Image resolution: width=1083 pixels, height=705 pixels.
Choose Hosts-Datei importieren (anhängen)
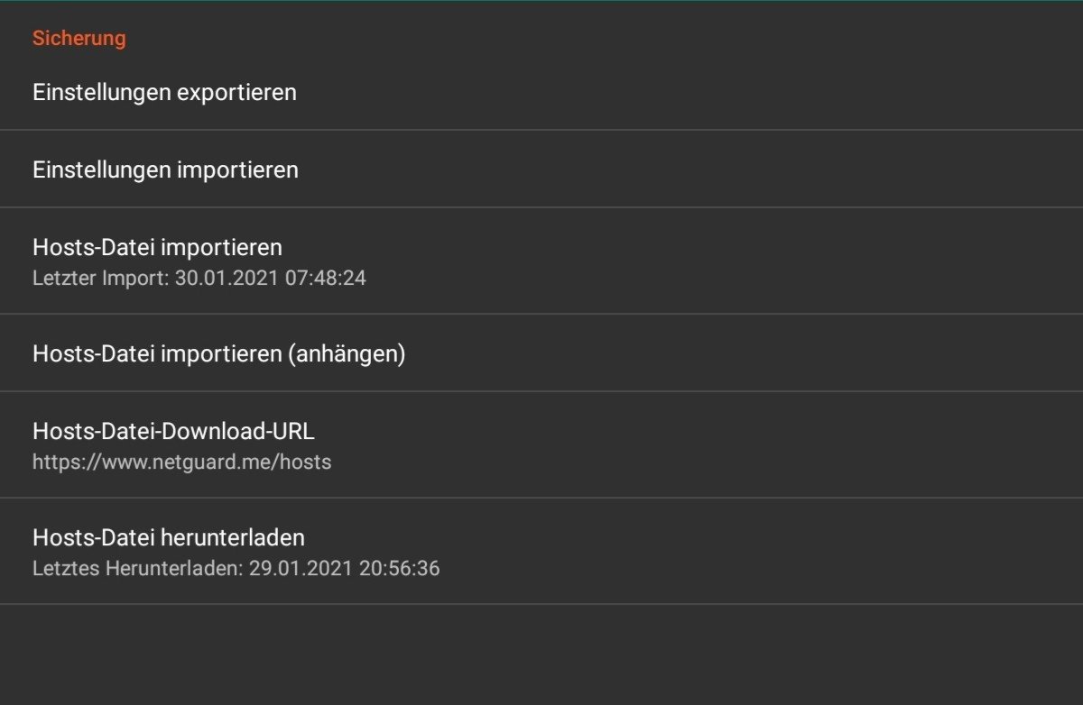click(218, 353)
